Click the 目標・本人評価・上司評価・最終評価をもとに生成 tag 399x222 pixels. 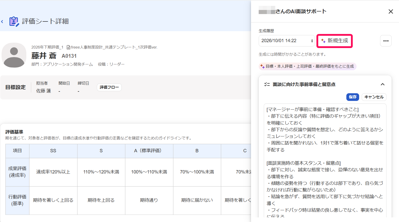(x=307, y=66)
